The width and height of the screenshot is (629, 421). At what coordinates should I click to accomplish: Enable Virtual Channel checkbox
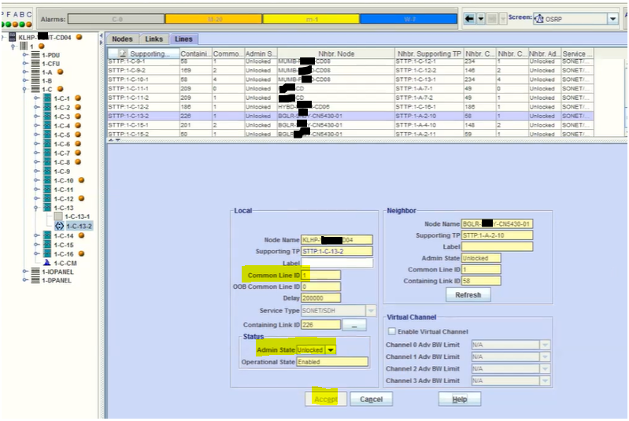tap(392, 331)
